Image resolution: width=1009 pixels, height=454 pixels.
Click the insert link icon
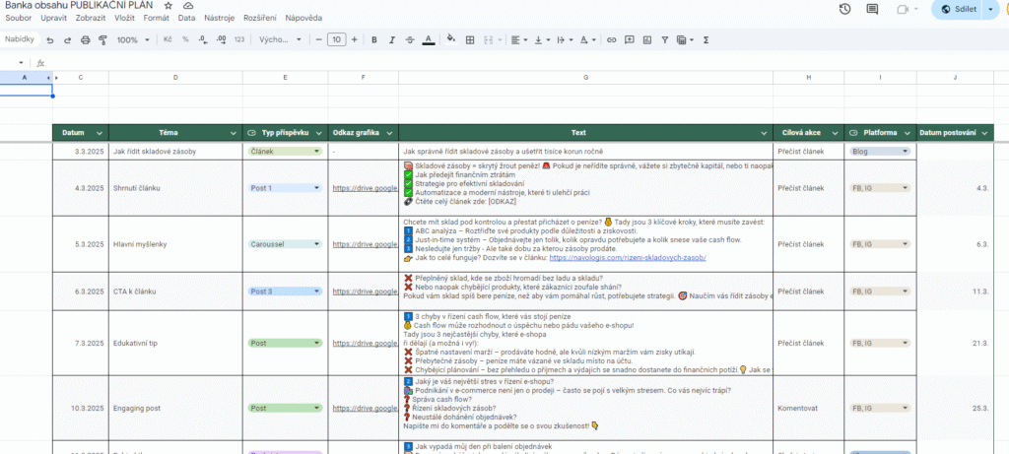[x=612, y=40]
